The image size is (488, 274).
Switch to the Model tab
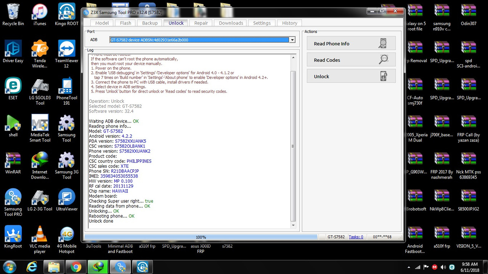click(x=102, y=23)
